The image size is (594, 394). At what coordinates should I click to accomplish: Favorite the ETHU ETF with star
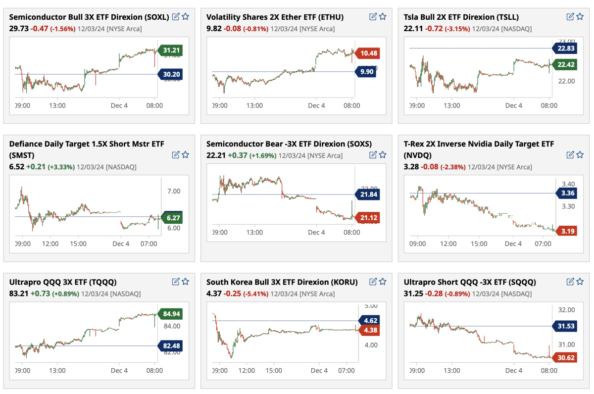coord(383,17)
